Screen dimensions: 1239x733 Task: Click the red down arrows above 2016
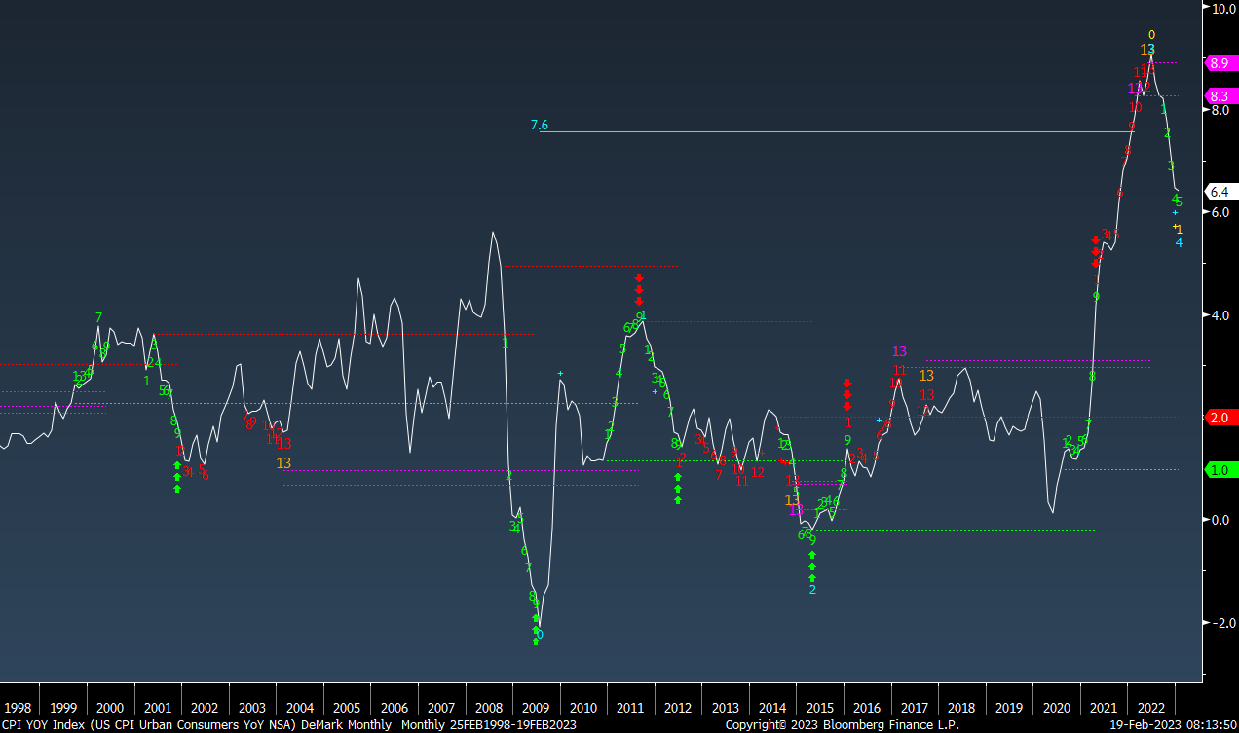click(847, 395)
